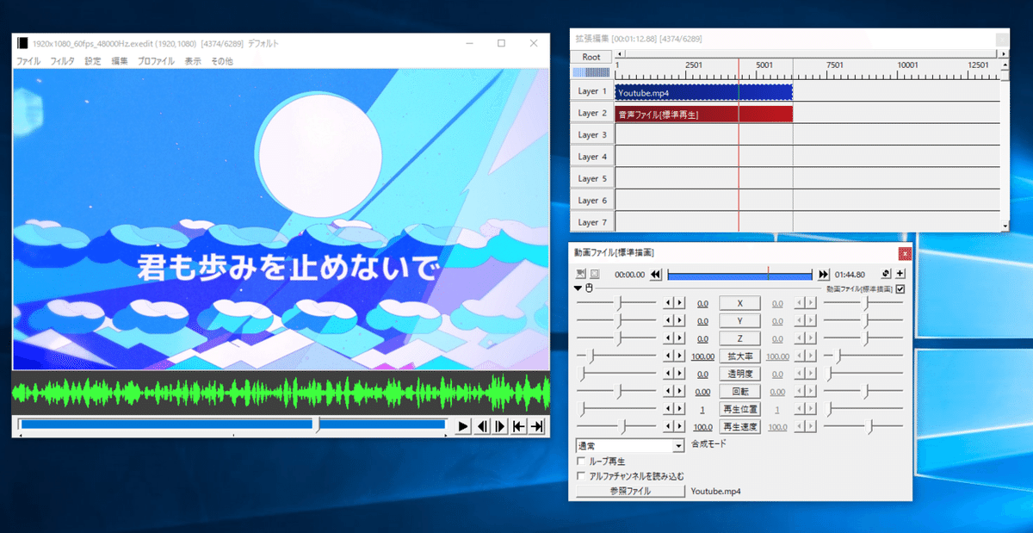Click the left X value 0.0 field

[702, 304]
